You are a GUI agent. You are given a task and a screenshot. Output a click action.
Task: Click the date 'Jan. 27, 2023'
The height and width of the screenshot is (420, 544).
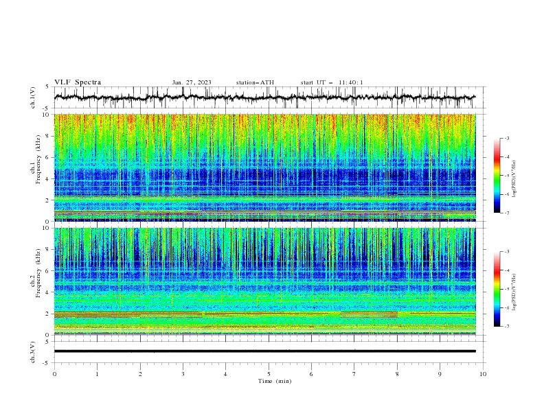[x=192, y=82]
